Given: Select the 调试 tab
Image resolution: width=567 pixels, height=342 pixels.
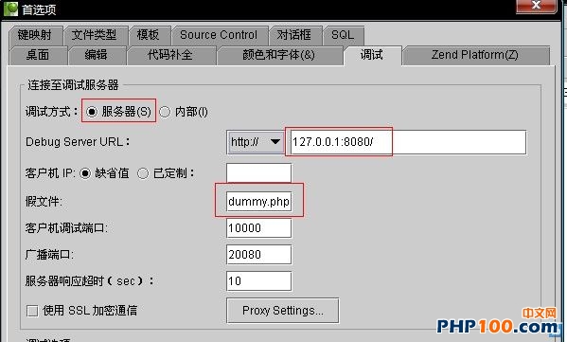Looking at the screenshot, I should 372,55.
